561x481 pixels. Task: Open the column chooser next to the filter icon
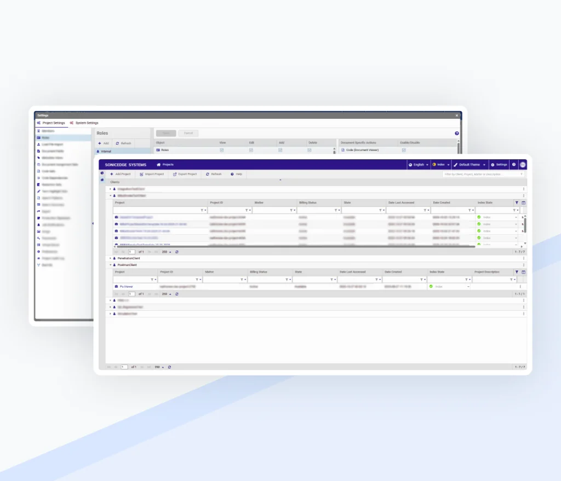point(524,202)
